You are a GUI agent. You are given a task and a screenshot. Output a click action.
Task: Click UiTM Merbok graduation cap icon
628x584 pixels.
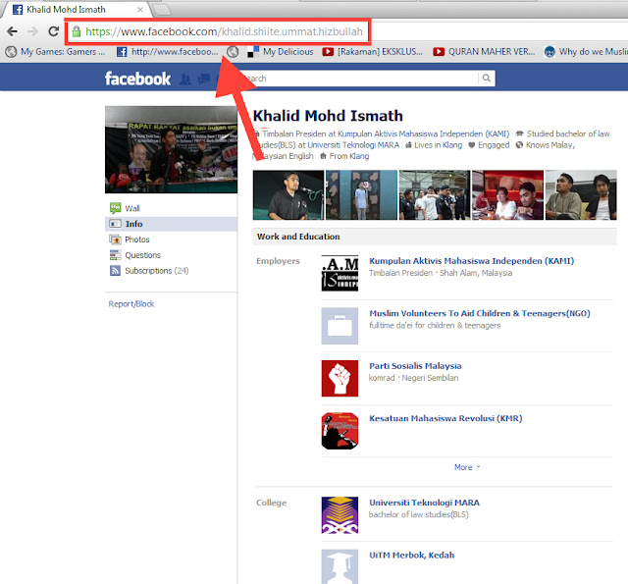pos(340,566)
